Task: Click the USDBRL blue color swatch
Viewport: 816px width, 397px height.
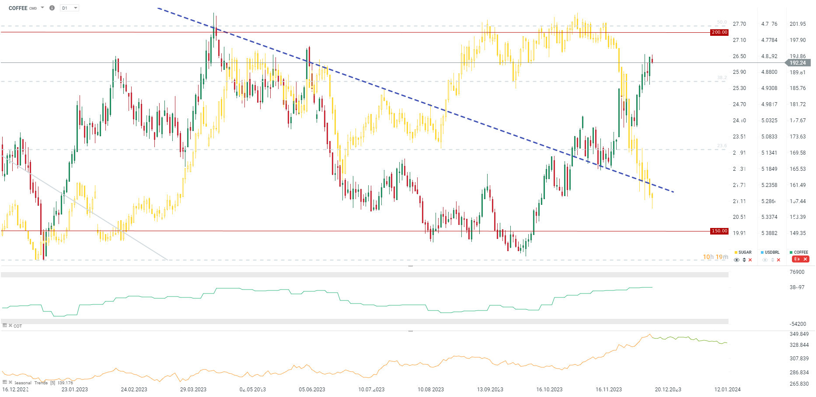Action: (762, 252)
